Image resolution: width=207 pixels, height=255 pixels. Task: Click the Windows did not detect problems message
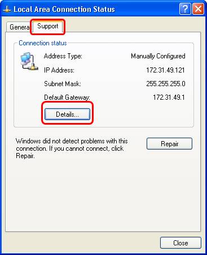pyautogui.click(x=72, y=148)
